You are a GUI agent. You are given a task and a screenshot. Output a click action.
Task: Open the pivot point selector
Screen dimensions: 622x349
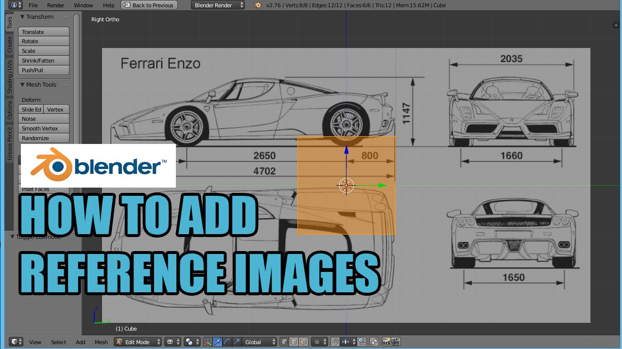coord(192,342)
